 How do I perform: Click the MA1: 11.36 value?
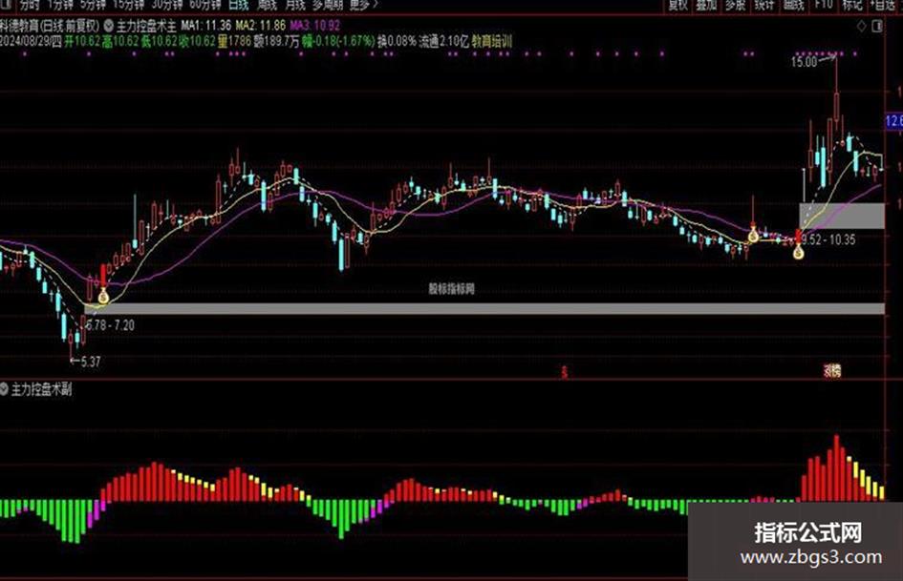(x=206, y=26)
